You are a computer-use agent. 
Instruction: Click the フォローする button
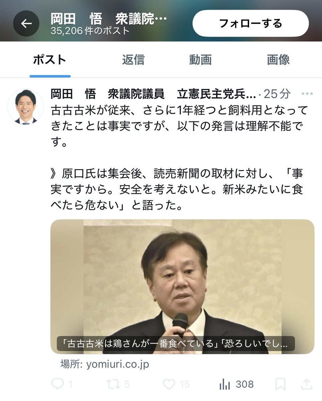[x=251, y=23]
